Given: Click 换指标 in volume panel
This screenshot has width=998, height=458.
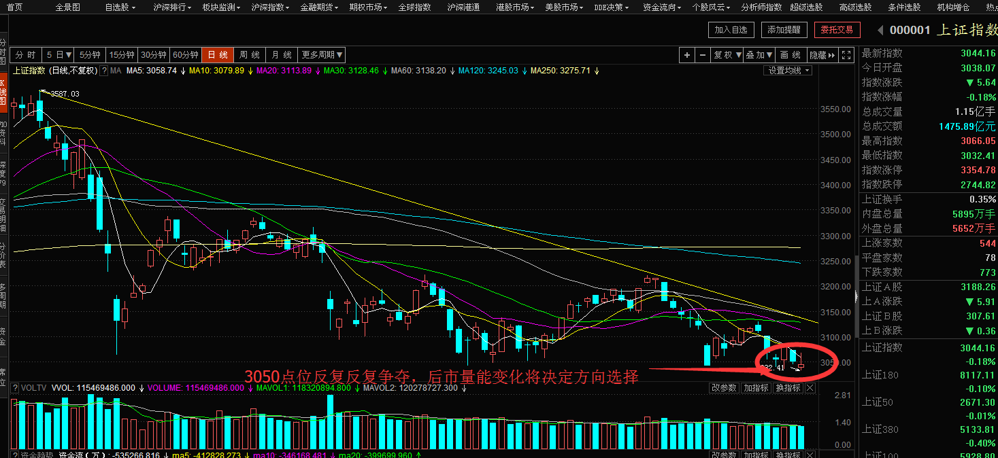Looking at the screenshot, I should [788, 388].
